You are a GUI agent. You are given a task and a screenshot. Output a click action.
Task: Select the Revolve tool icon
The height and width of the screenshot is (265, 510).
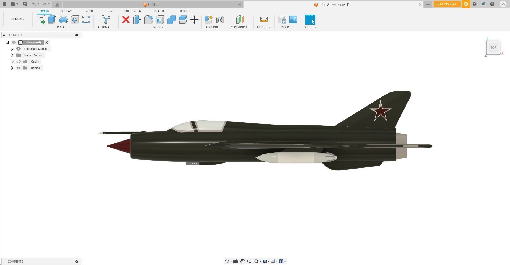pos(63,20)
